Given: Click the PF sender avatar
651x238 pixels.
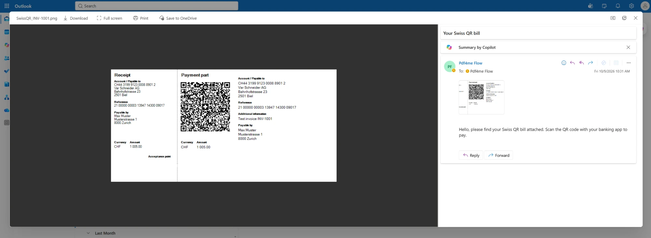Looking at the screenshot, I should click(450, 67).
